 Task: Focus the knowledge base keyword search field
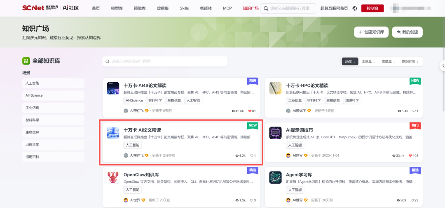tap(164, 61)
